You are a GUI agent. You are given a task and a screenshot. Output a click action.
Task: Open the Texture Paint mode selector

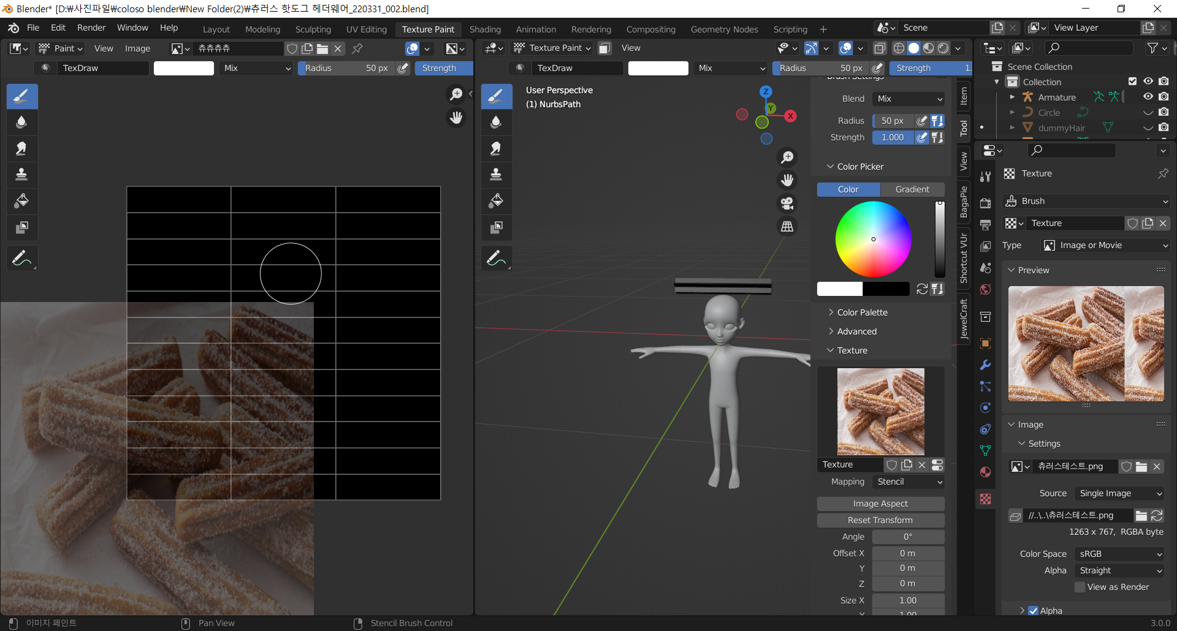(552, 48)
